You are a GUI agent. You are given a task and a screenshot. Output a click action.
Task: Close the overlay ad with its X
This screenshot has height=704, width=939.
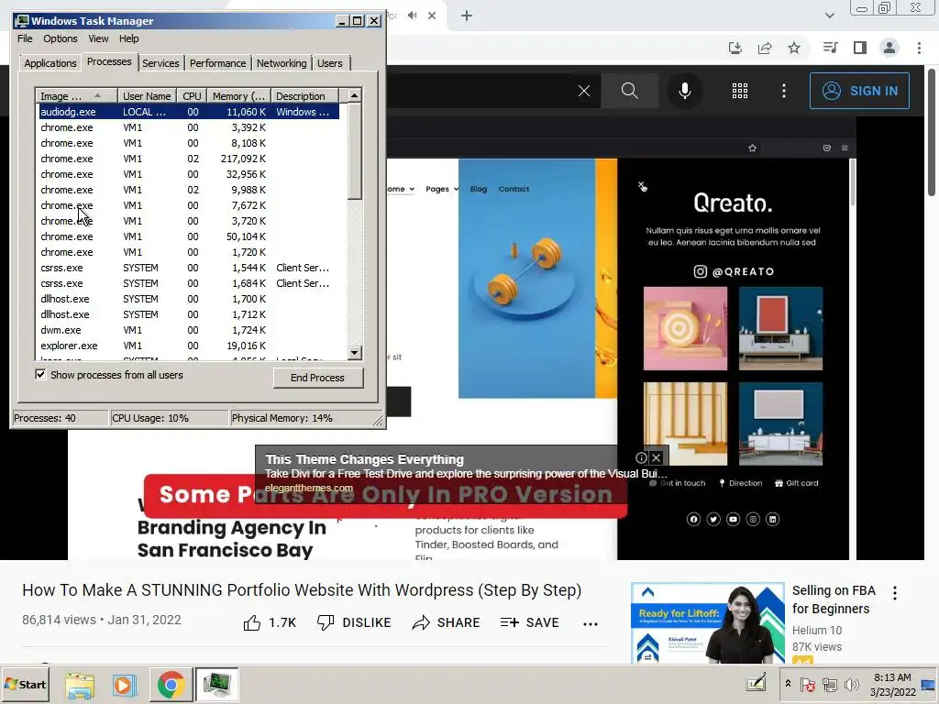point(657,458)
